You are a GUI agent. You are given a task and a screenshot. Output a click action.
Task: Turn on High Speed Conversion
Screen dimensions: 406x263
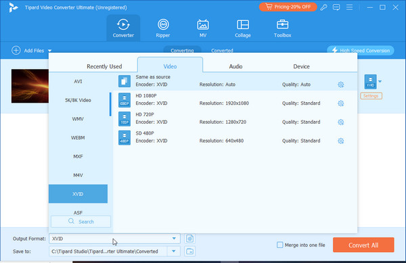coord(361,51)
